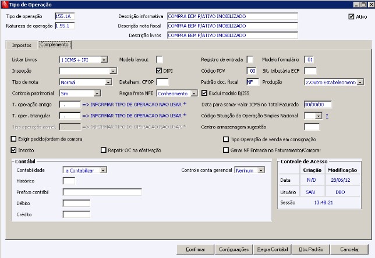Open the ? help link for Simples Nacional
Viewport: 375px width, 258px height.
327,116
